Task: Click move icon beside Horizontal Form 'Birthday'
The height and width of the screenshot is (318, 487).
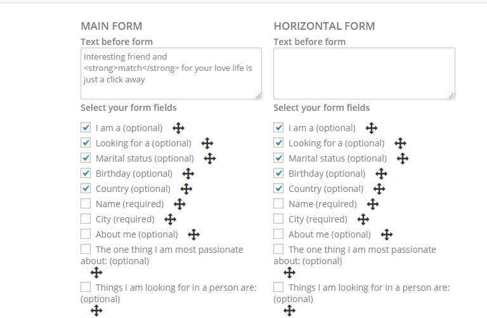Action: (381, 174)
